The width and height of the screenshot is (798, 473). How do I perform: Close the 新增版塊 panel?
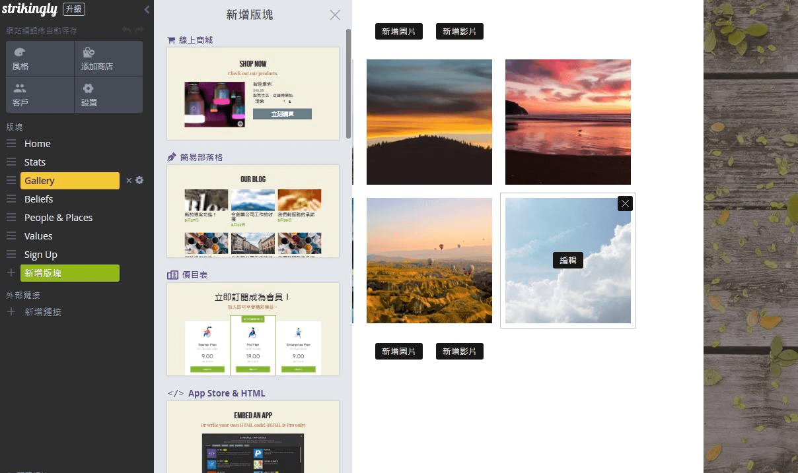[x=335, y=15]
